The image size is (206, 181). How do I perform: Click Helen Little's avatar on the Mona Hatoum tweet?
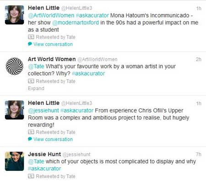pos(14,15)
